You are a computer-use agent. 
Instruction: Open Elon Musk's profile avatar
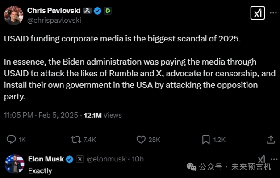(14, 164)
